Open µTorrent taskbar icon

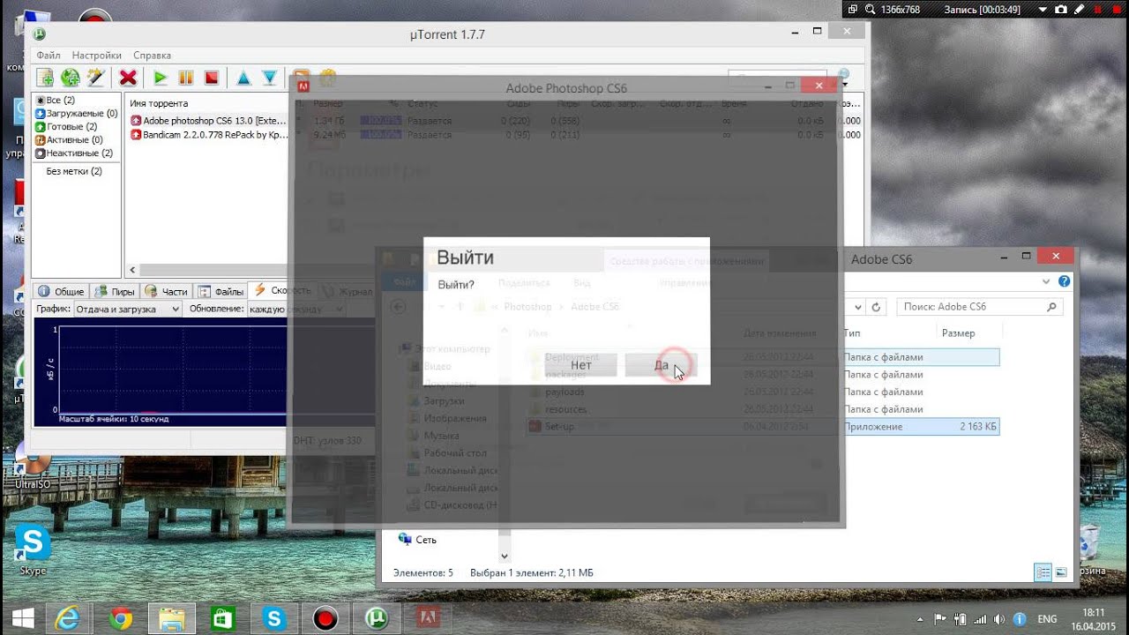377,618
